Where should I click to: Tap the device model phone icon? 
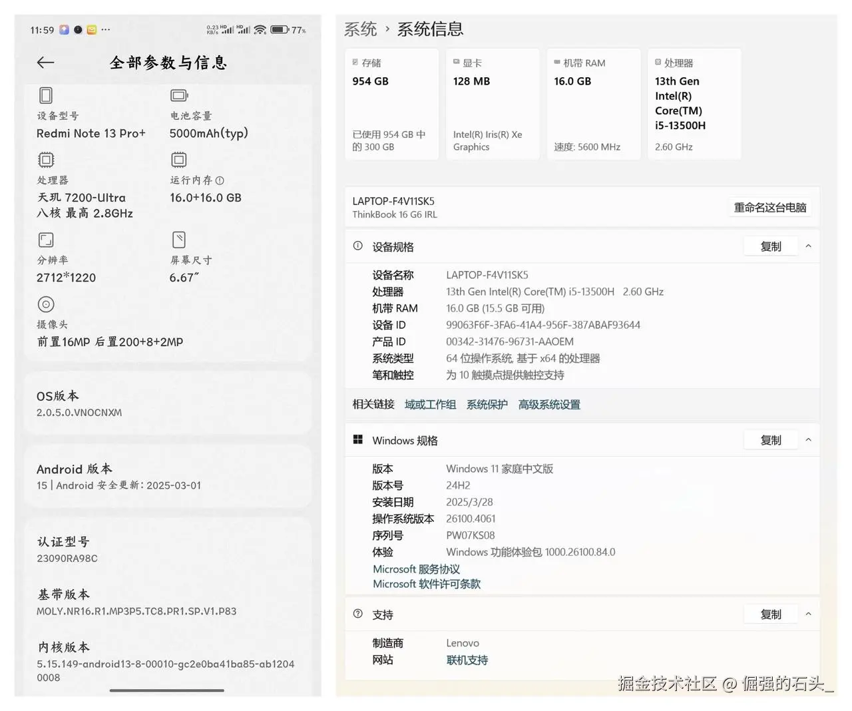pyautogui.click(x=46, y=95)
